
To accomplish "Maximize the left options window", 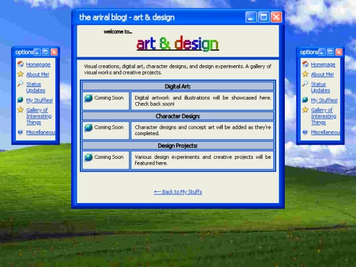I will [x=45, y=52].
